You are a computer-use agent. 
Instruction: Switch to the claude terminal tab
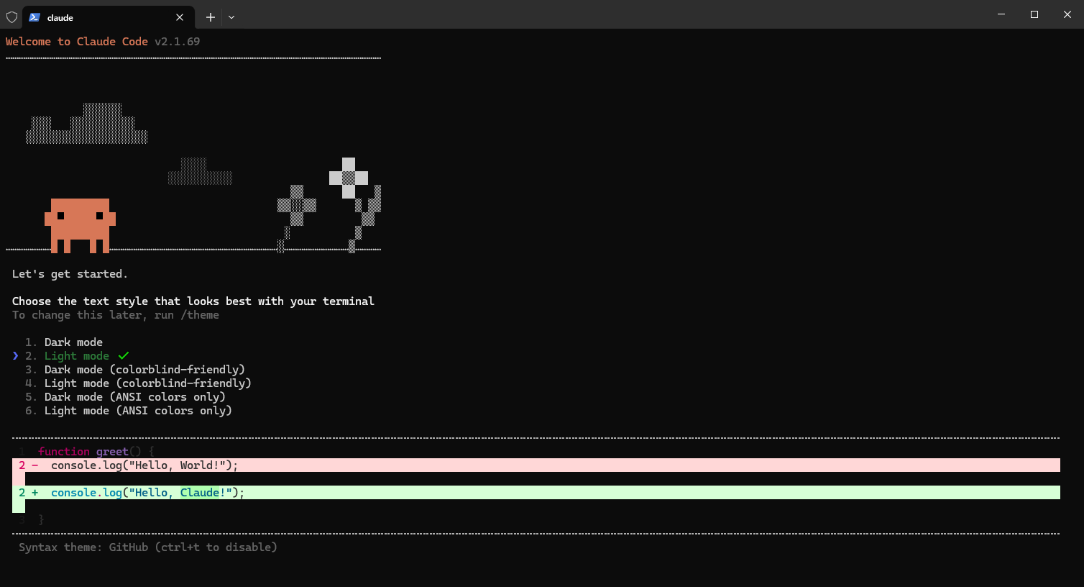pyautogui.click(x=108, y=17)
